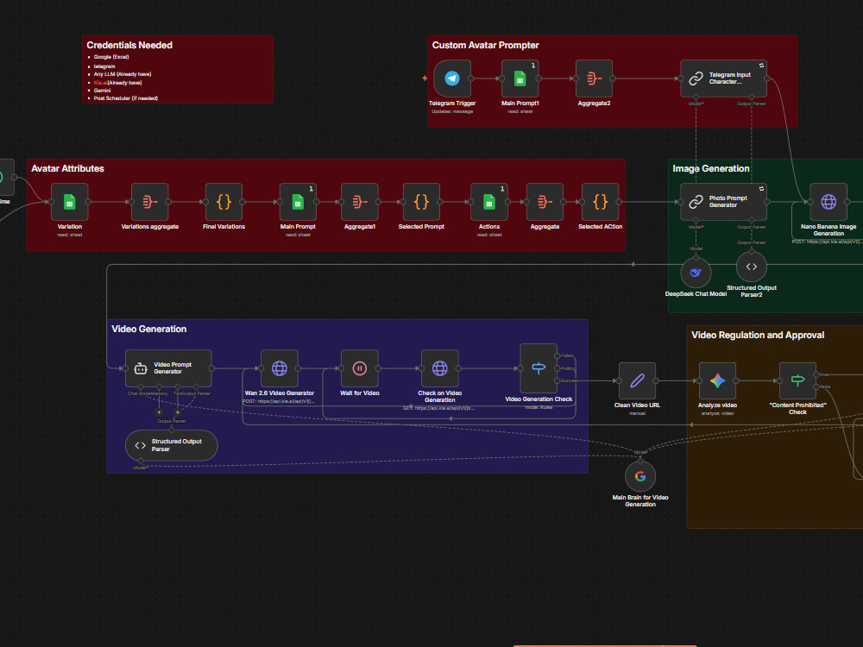Select the Variation sheet node
Image resolution: width=863 pixels, height=647 pixels.
click(69, 202)
